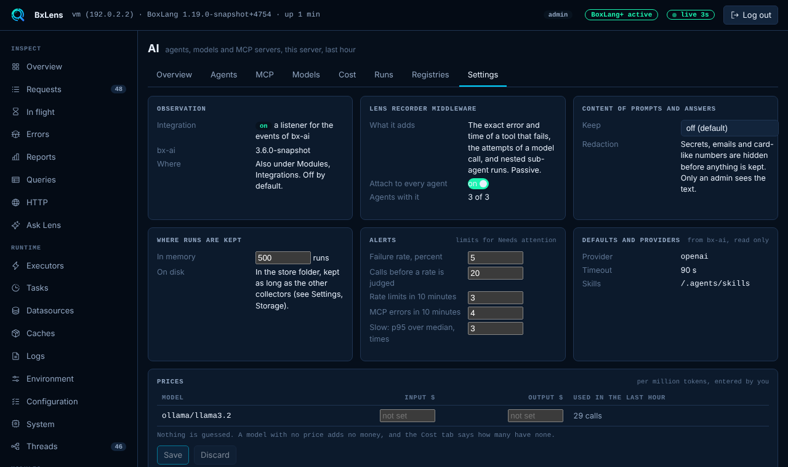Select the Configuration checklist icon
788x467 pixels.
pos(16,401)
